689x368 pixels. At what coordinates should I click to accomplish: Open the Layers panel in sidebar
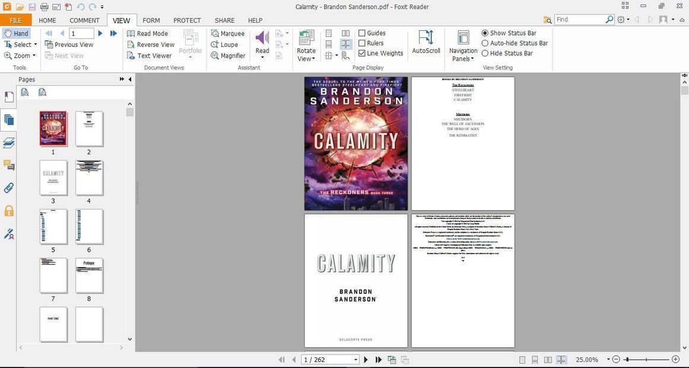[9, 142]
